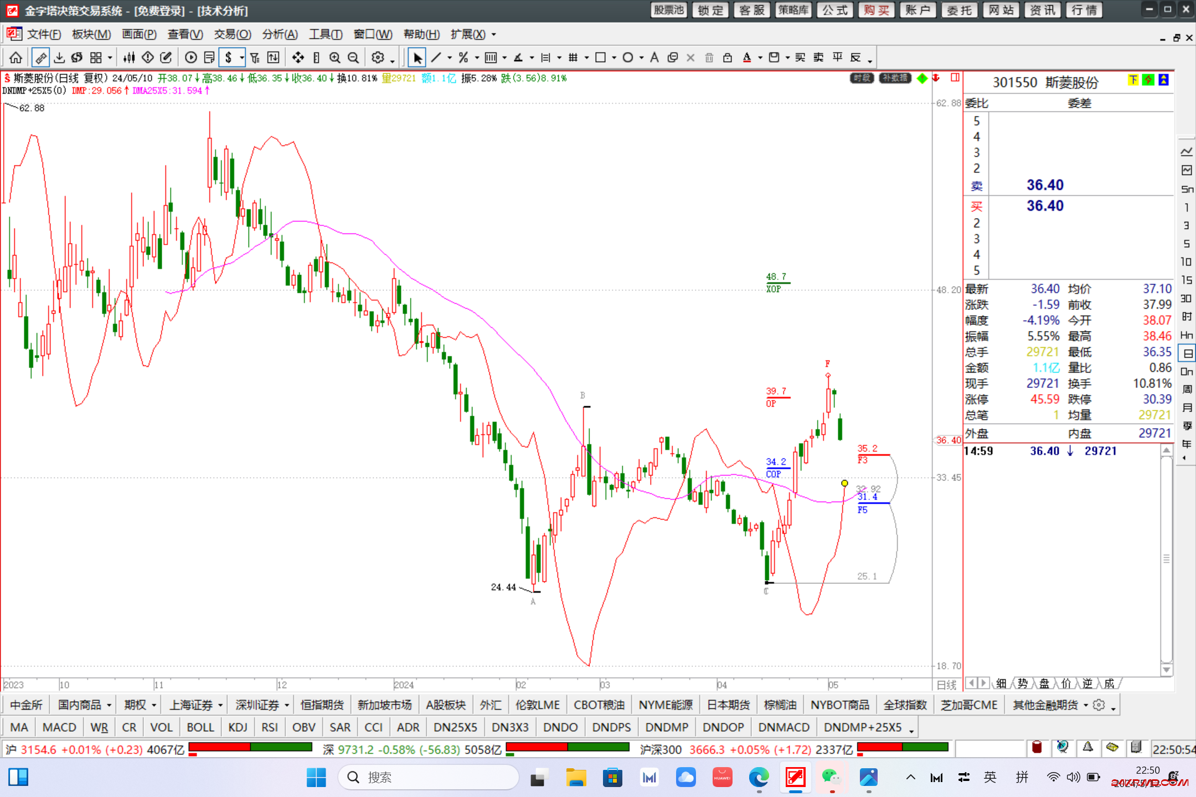The width and height of the screenshot is (1196, 797).
Task: Select the 全球指数 market tab
Action: [x=905, y=705]
